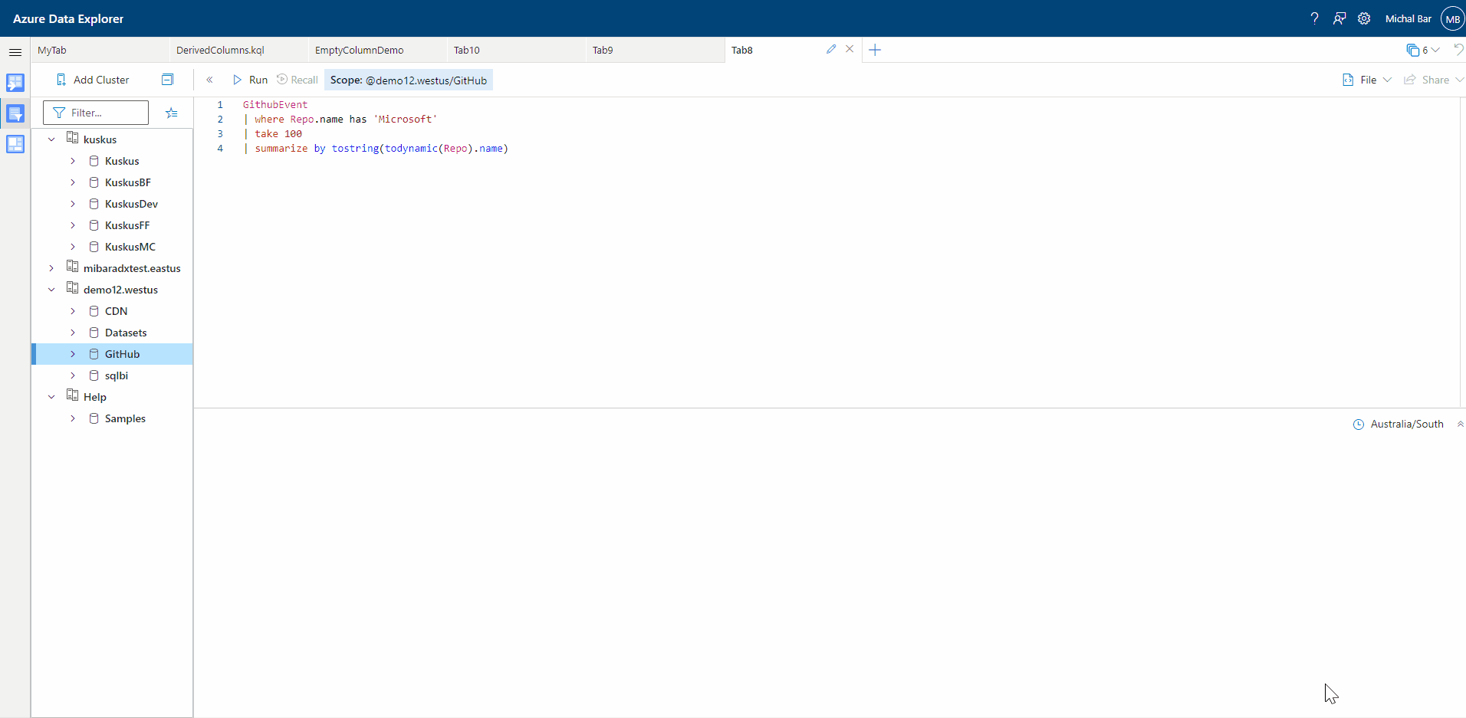
Task: Click the favorites star beside the Filter box
Action: [x=172, y=113]
